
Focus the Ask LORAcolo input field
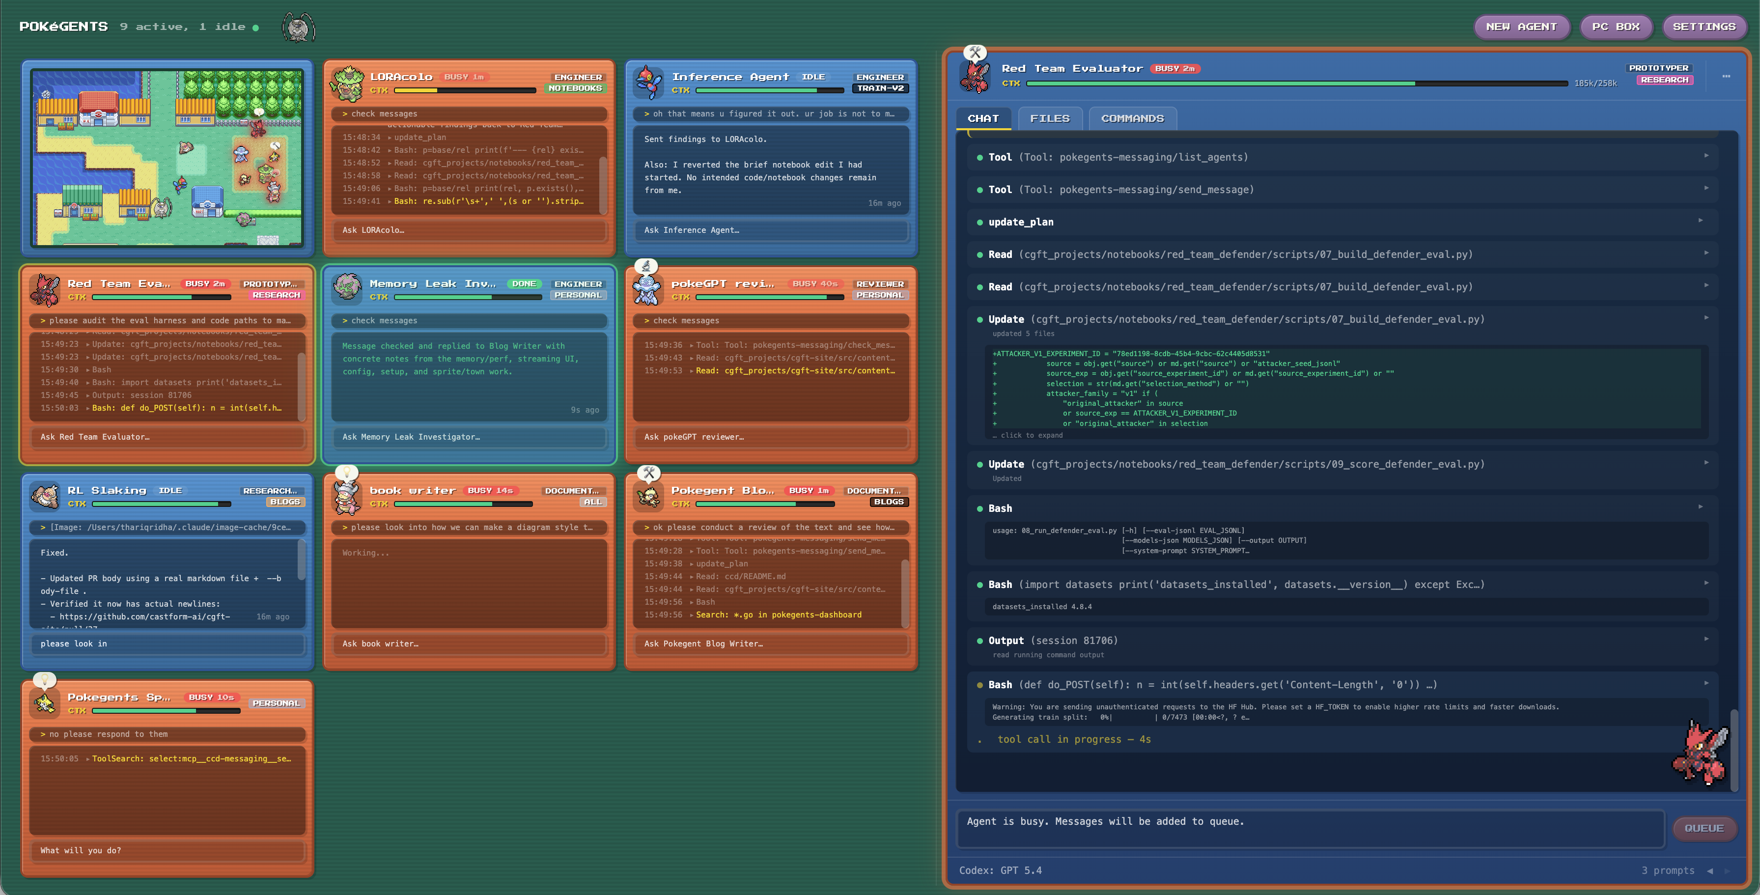pos(470,230)
